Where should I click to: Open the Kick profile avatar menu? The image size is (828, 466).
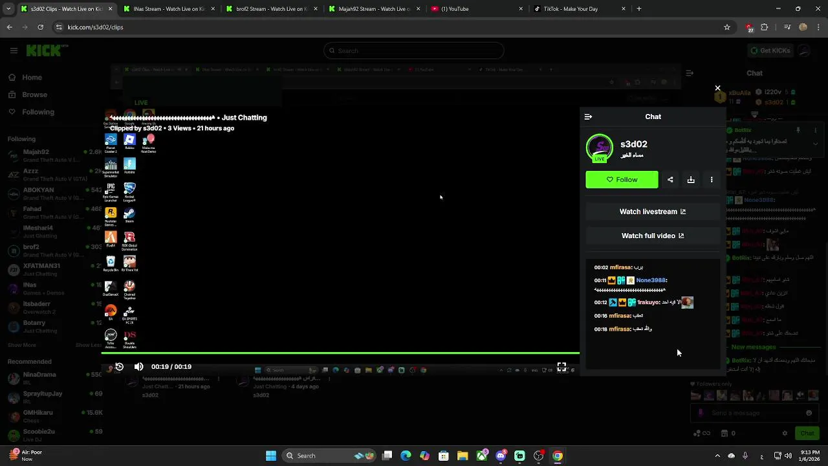point(804,50)
